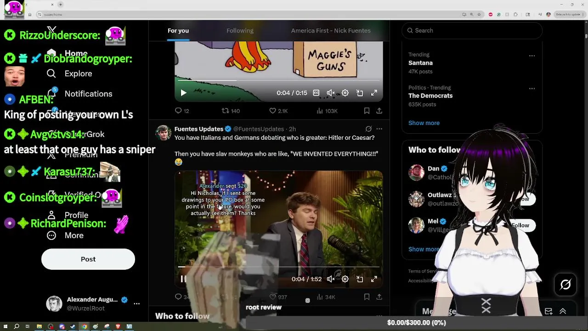Follow the Mel account
This screenshot has width=588, height=331.
(520, 225)
